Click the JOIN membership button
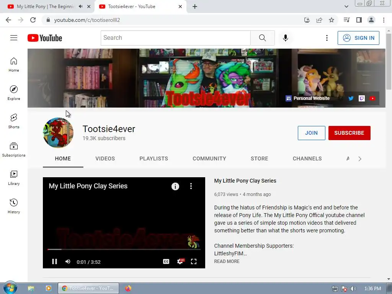The image size is (392, 294). [x=312, y=133]
